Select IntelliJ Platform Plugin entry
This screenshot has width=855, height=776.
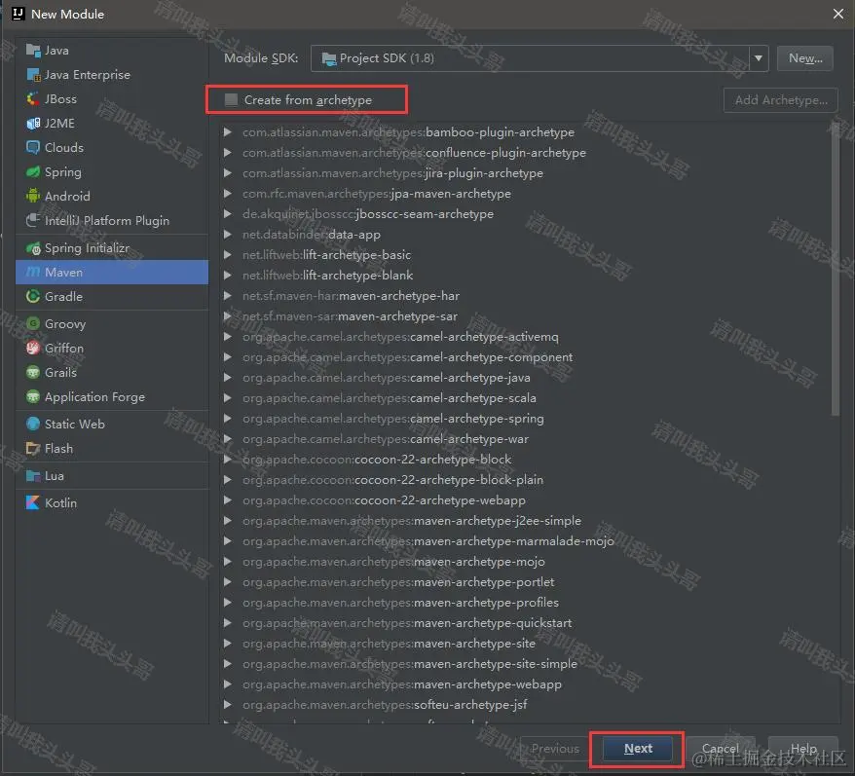pyautogui.click(x=107, y=220)
